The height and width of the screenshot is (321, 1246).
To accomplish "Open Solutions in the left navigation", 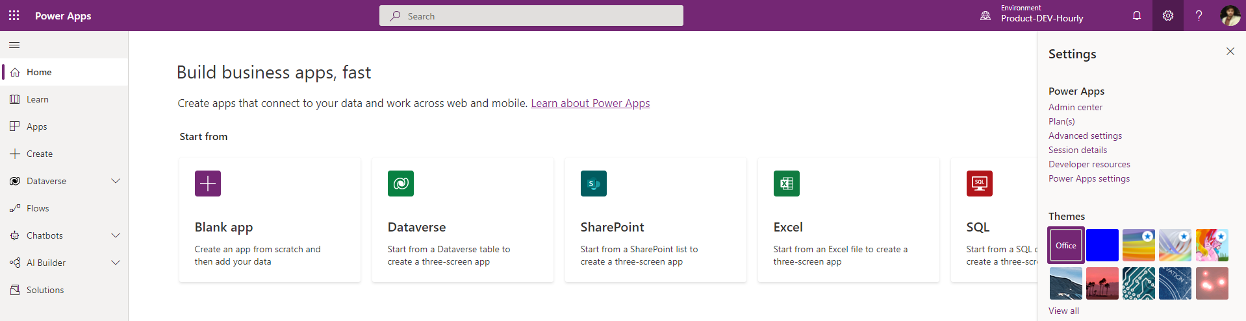I will [x=45, y=290].
